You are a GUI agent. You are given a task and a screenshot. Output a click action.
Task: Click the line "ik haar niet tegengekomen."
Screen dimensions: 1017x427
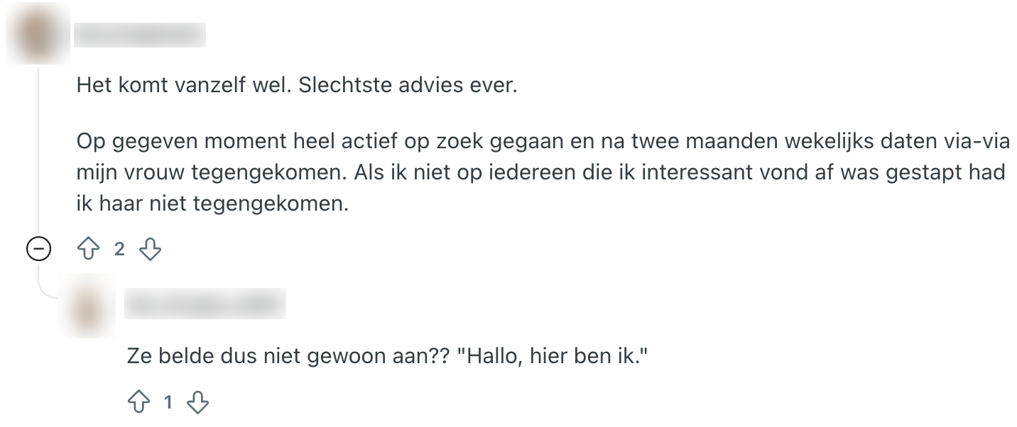pyautogui.click(x=213, y=204)
